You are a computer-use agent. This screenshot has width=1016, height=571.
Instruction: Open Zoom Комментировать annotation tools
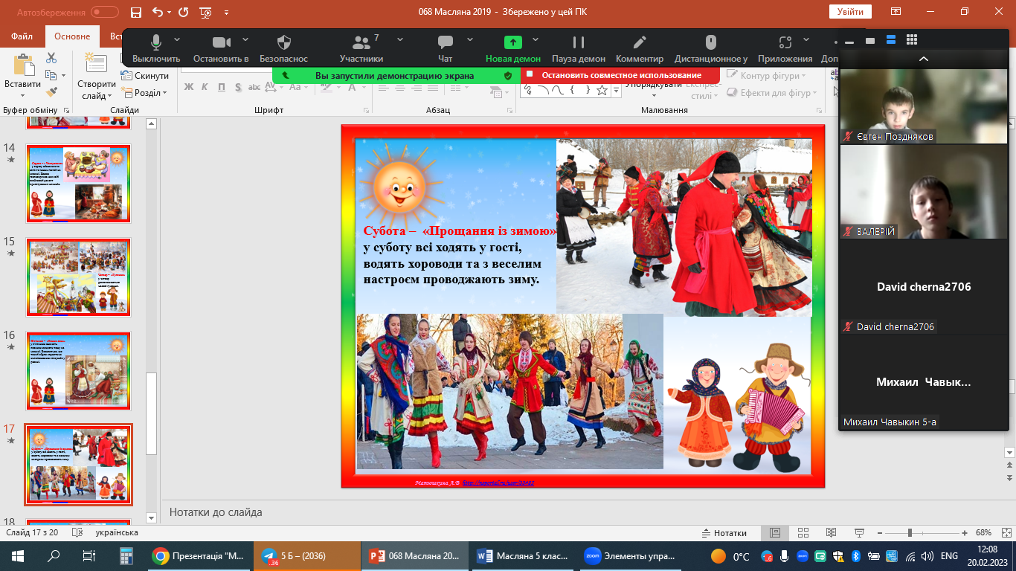(640, 48)
